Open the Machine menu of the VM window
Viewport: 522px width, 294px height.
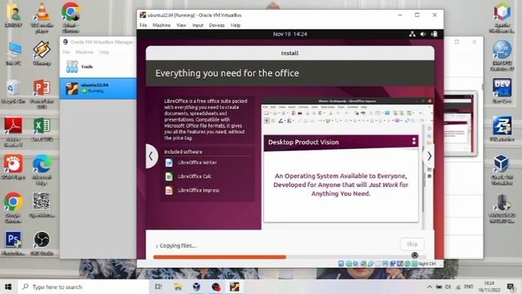(x=161, y=25)
